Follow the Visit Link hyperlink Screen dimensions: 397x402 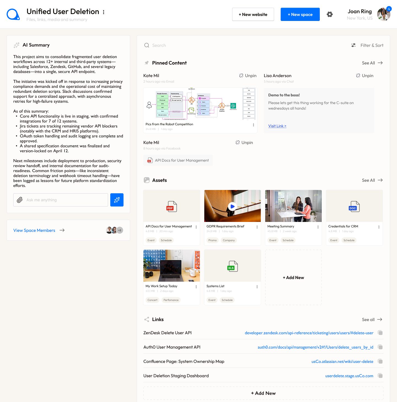coord(277,126)
